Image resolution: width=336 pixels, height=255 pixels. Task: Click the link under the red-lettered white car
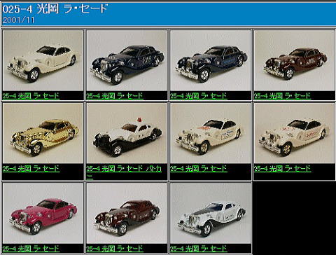[x=282, y=168]
